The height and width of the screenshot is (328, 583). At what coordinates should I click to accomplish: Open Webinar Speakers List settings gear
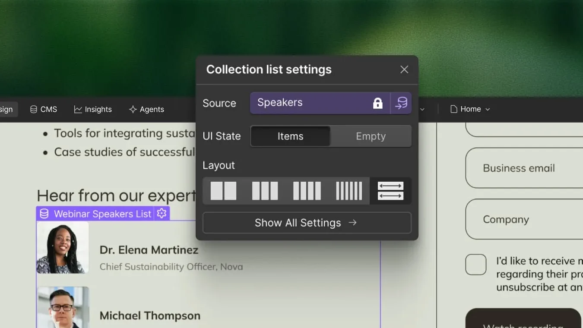(162, 213)
